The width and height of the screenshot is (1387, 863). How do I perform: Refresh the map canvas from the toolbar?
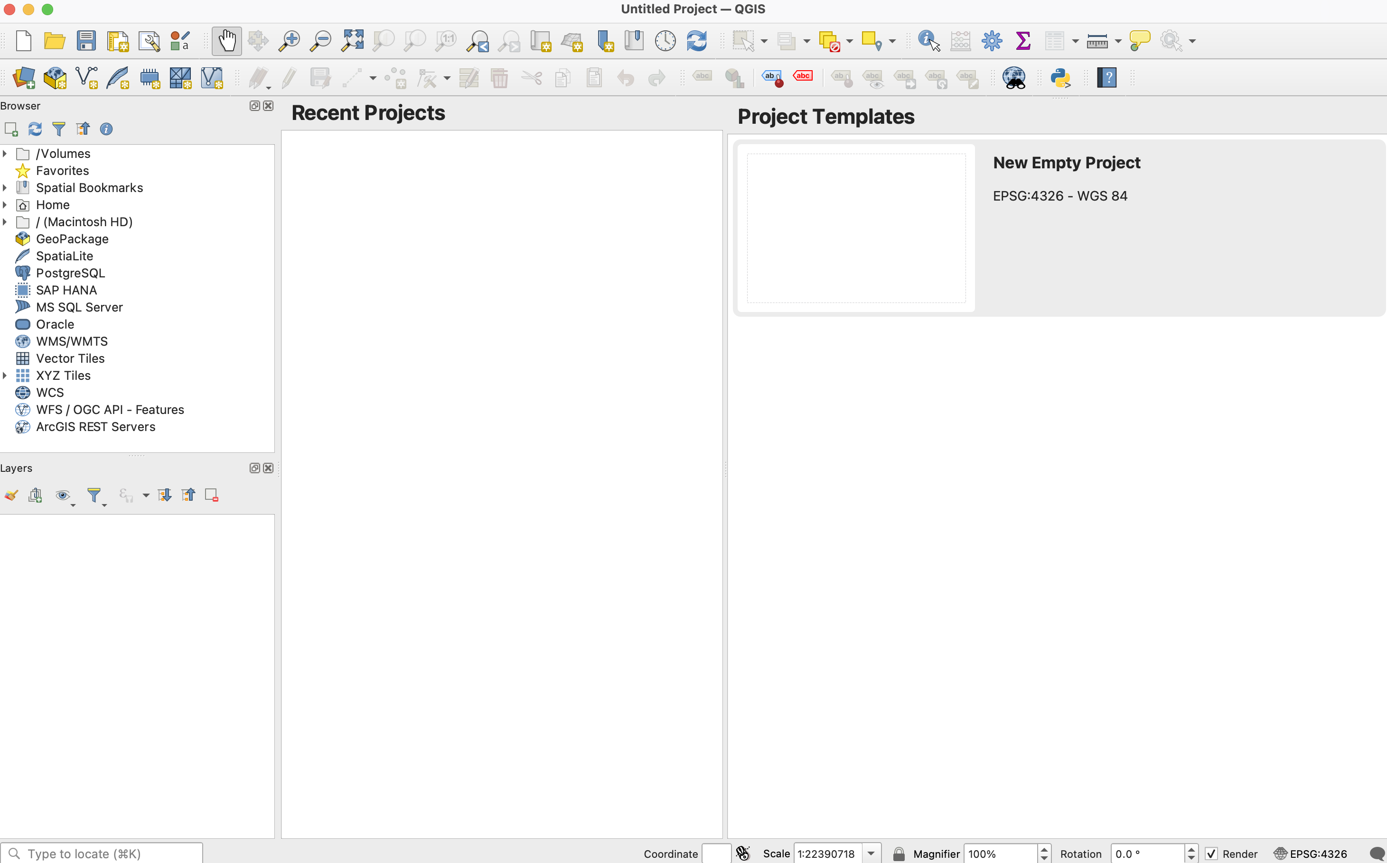697,41
